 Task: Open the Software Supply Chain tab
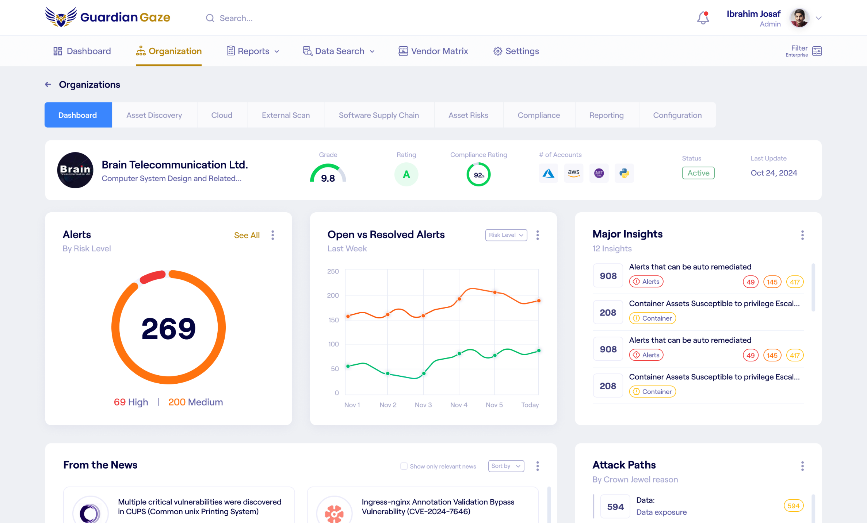click(379, 115)
